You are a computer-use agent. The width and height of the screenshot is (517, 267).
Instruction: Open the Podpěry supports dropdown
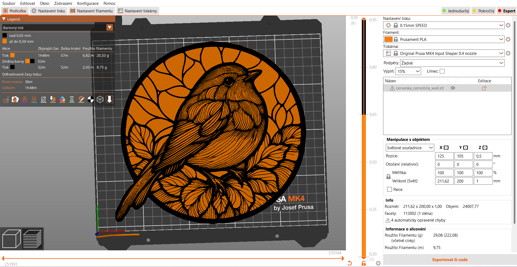pos(452,63)
